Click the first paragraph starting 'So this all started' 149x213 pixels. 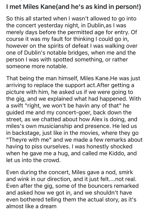point(72,42)
